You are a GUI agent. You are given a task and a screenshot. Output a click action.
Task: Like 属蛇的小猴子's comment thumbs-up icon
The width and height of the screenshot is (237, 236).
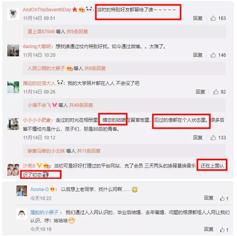[222, 230]
